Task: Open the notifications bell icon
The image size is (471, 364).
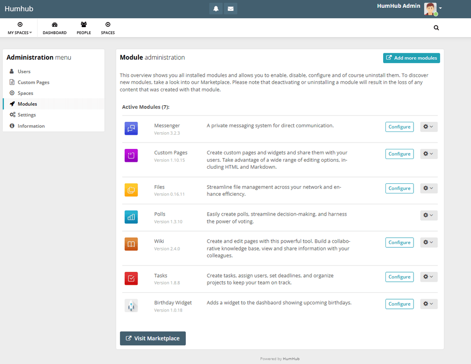Action: 216,9
